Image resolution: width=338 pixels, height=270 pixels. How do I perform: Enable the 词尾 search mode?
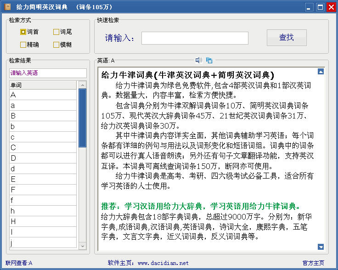point(62,32)
